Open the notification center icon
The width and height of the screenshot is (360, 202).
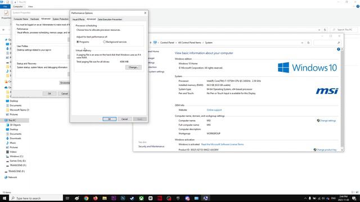point(354,198)
